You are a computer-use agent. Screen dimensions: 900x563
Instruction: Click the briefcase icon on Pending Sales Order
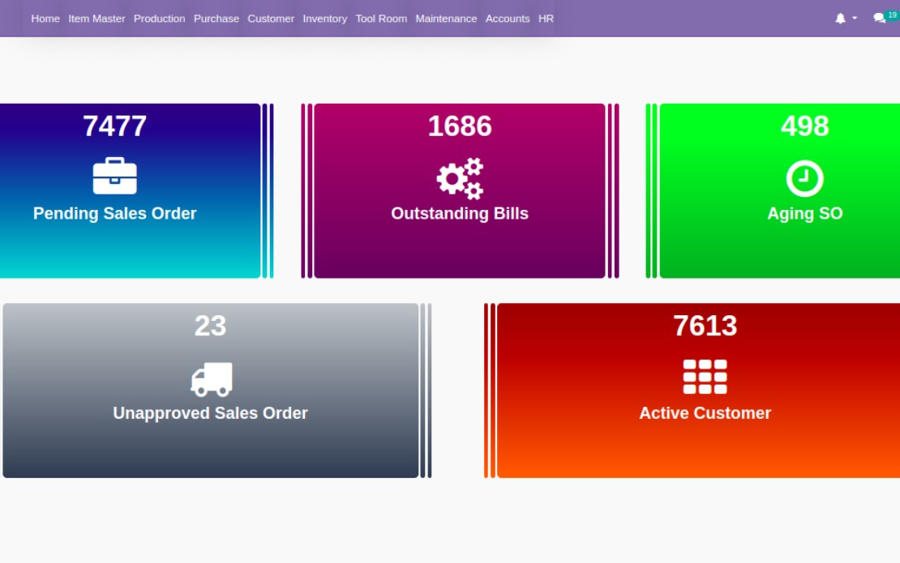(115, 176)
